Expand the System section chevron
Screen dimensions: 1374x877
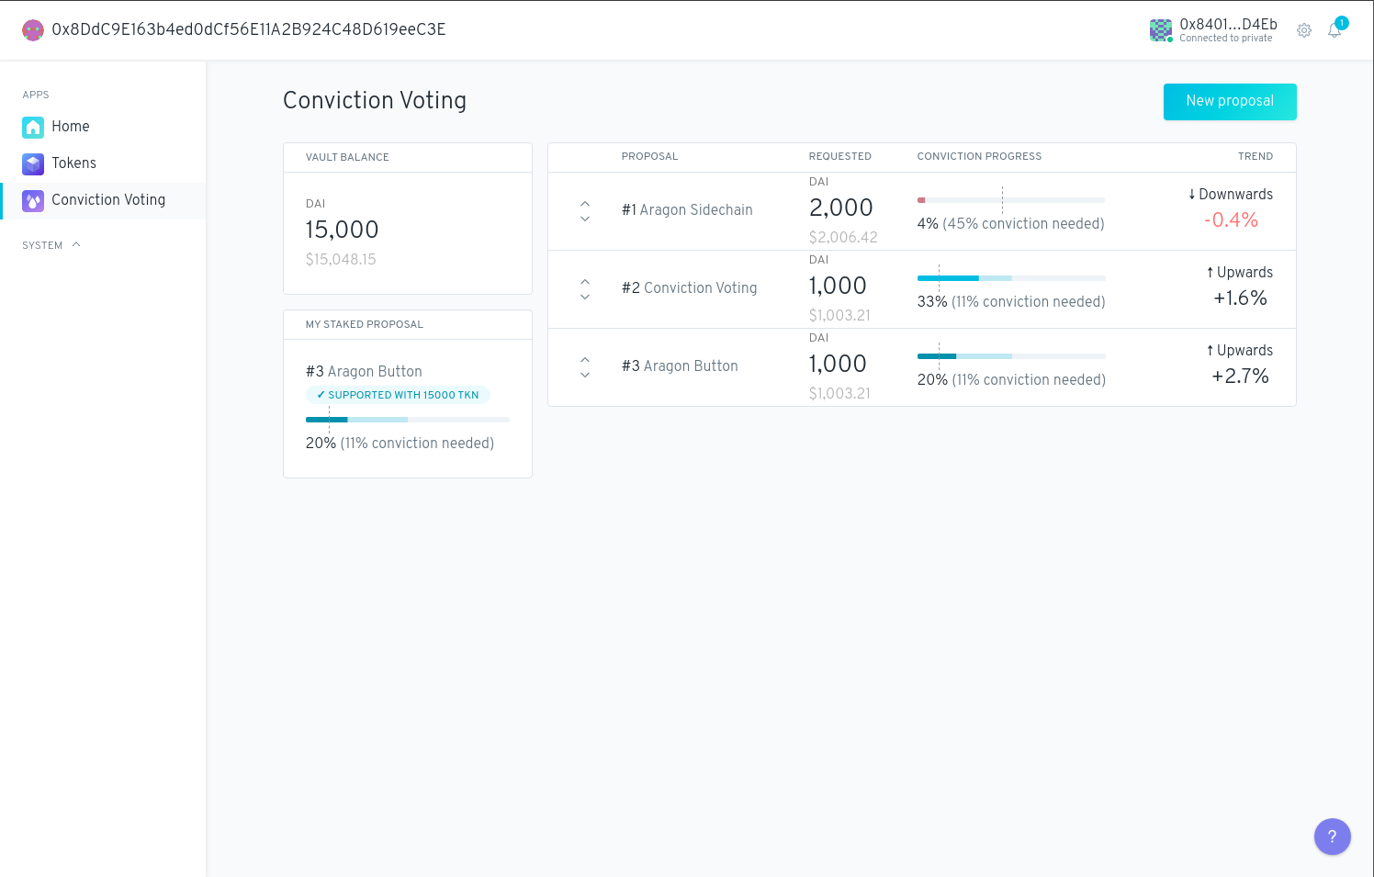76,245
